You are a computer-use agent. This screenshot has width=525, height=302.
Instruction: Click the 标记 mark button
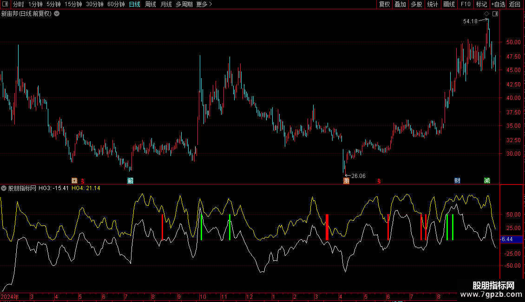(481, 4)
